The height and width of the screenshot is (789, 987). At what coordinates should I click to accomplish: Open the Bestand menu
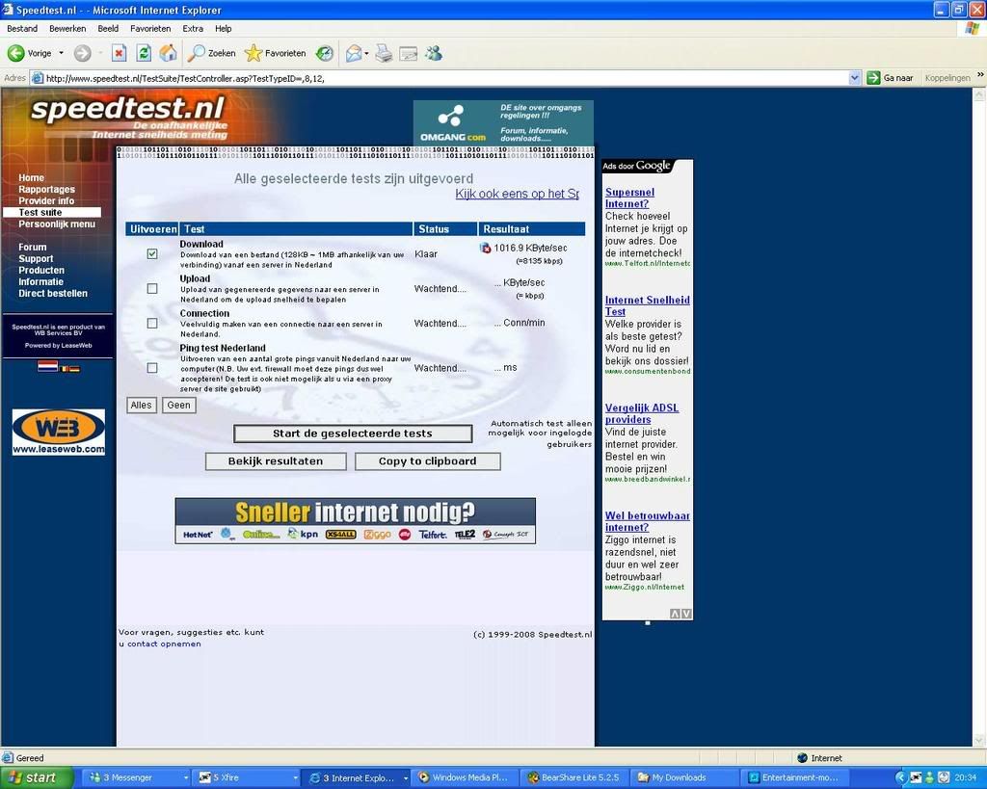pos(22,28)
